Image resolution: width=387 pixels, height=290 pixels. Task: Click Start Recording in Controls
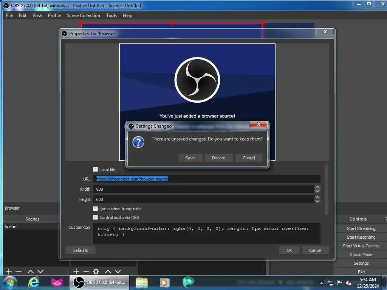point(361,237)
